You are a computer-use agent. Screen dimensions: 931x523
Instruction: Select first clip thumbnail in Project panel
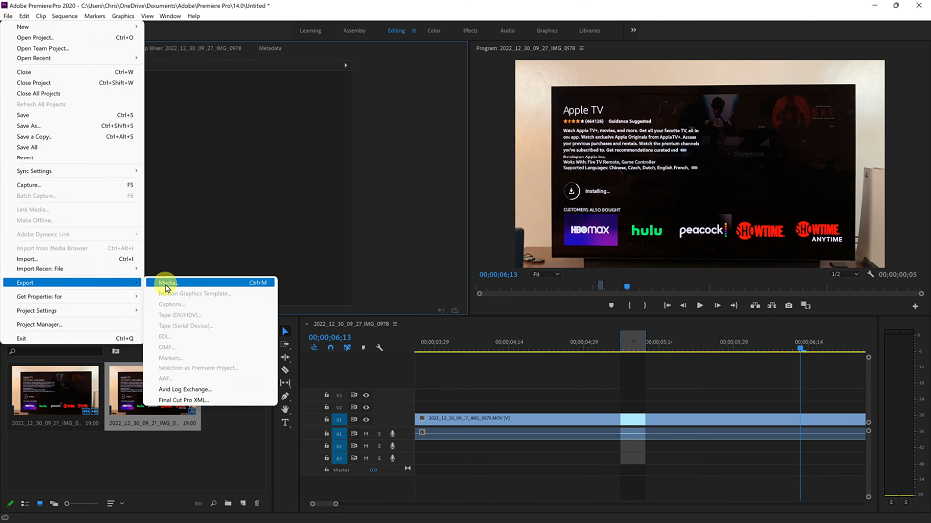[x=55, y=390]
